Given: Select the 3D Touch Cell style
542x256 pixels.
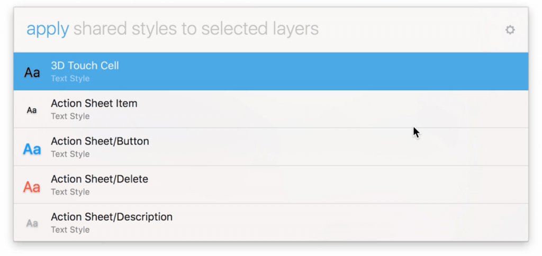Looking at the screenshot, I should pyautogui.click(x=85, y=66).
